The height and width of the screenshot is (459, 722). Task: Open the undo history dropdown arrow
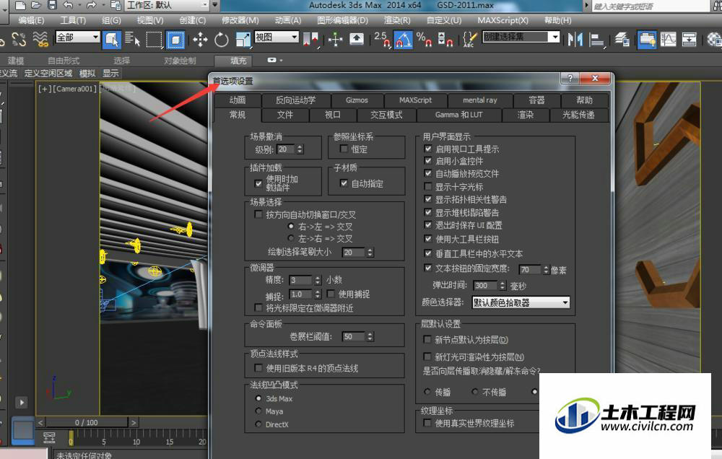click(x=79, y=6)
